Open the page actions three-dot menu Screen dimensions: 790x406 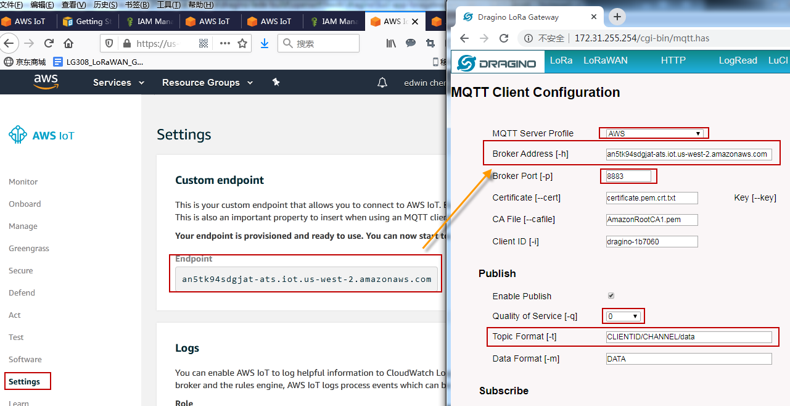click(224, 43)
